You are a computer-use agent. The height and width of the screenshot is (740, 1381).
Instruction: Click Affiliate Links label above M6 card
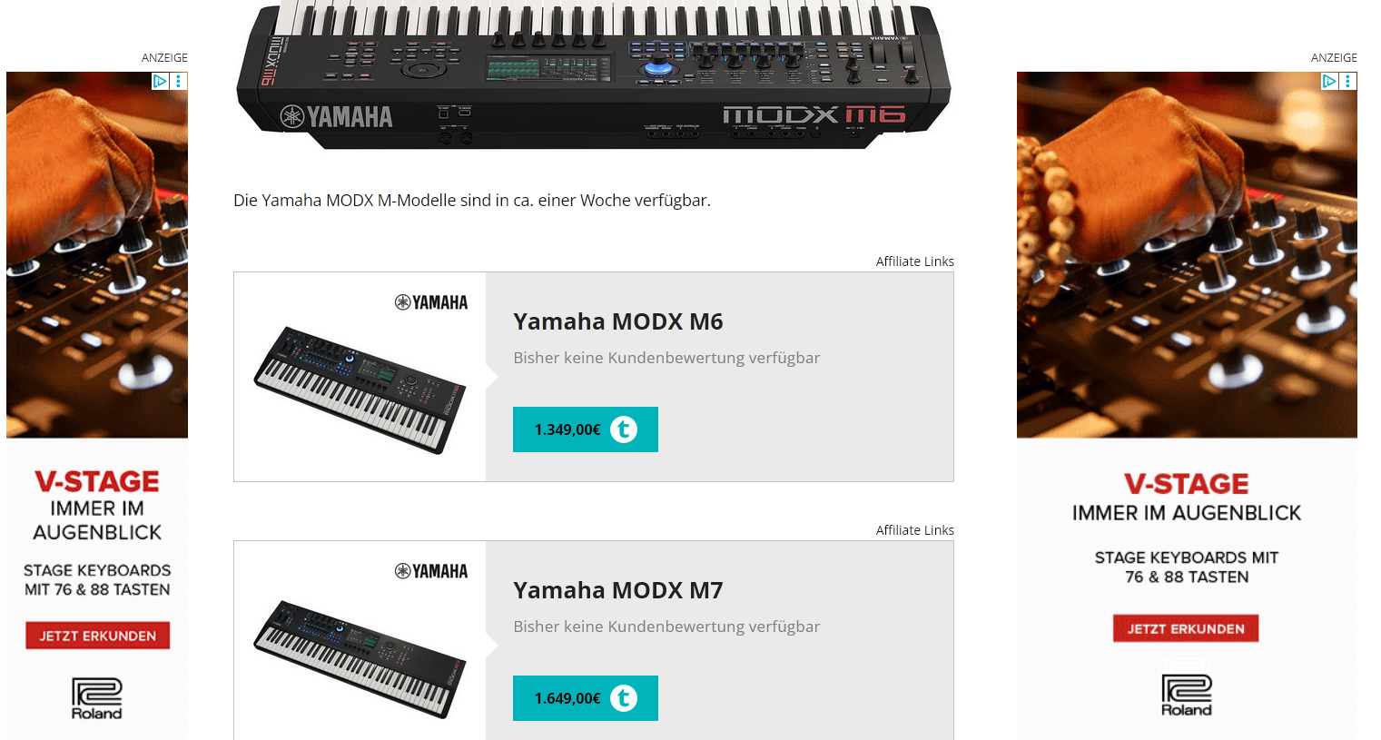coord(915,261)
